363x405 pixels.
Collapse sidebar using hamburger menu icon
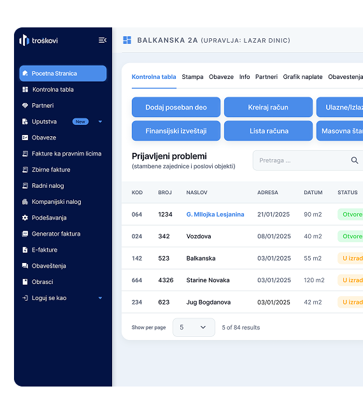[103, 40]
